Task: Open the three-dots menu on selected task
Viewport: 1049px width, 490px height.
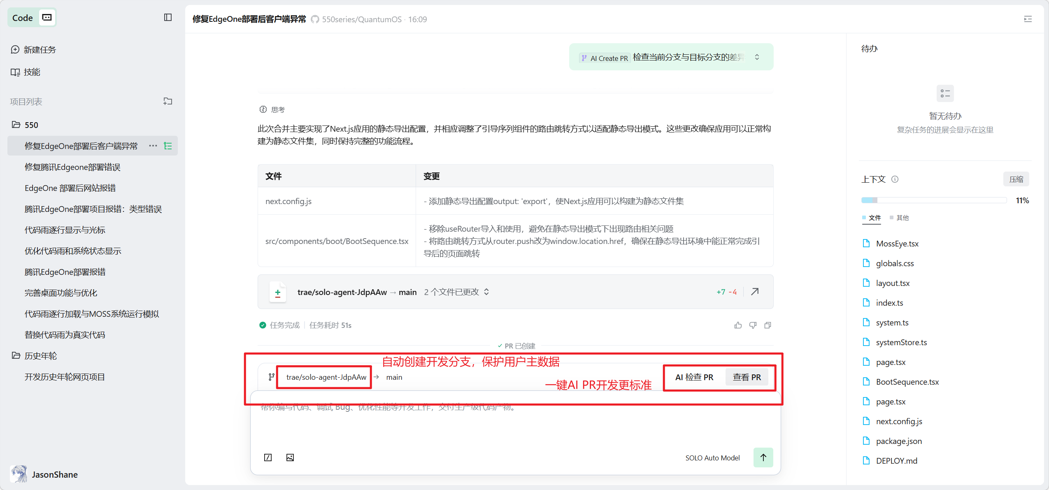Action: [153, 146]
